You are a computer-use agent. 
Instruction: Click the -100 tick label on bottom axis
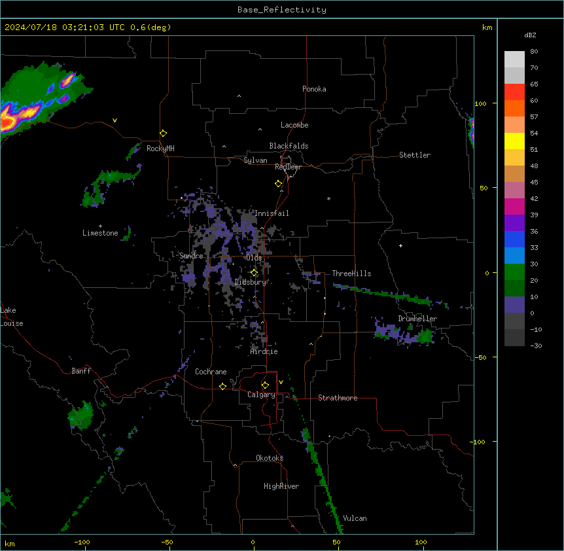coord(82,542)
